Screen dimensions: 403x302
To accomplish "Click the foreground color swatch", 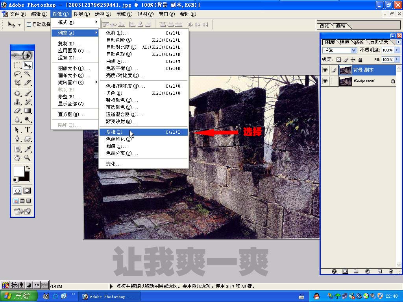I will coord(18,171).
